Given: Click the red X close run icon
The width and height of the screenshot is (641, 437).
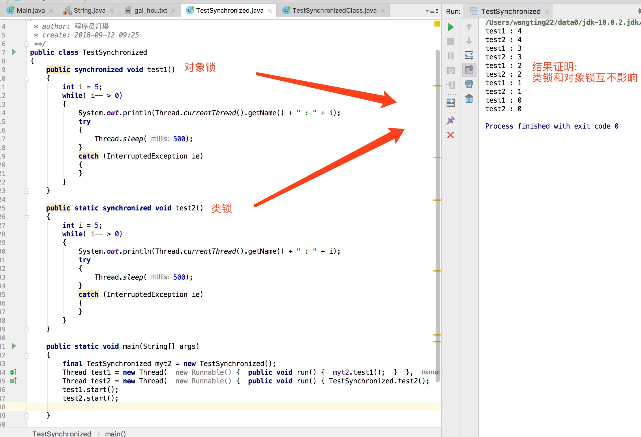Looking at the screenshot, I should coord(450,135).
